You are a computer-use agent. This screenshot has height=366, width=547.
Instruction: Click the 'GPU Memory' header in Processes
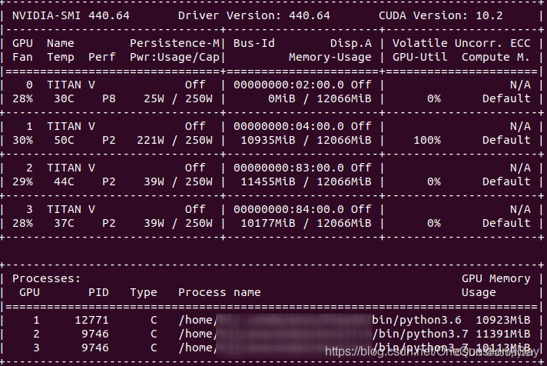[x=496, y=278]
